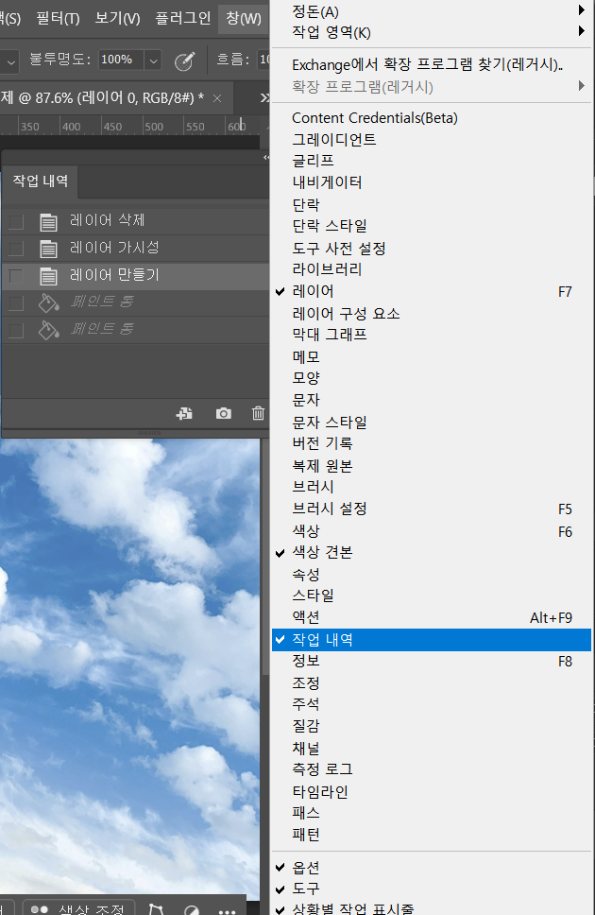Set history brush source for 레이어 삭제
595x915 pixels.
[x=16, y=222]
